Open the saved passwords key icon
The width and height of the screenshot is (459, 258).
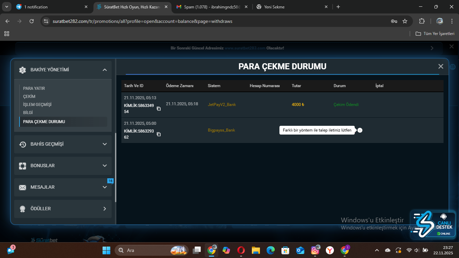[x=394, y=21]
